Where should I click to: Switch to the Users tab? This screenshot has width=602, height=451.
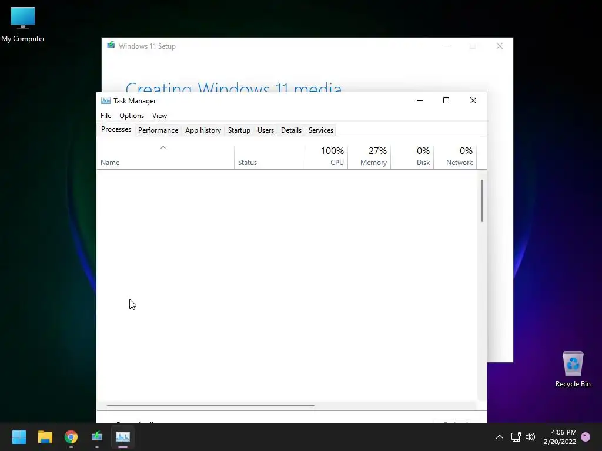pyautogui.click(x=265, y=130)
